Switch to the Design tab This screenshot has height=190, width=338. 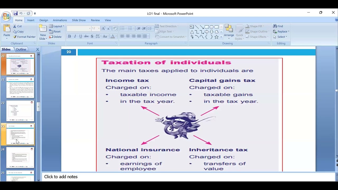tap(44, 20)
